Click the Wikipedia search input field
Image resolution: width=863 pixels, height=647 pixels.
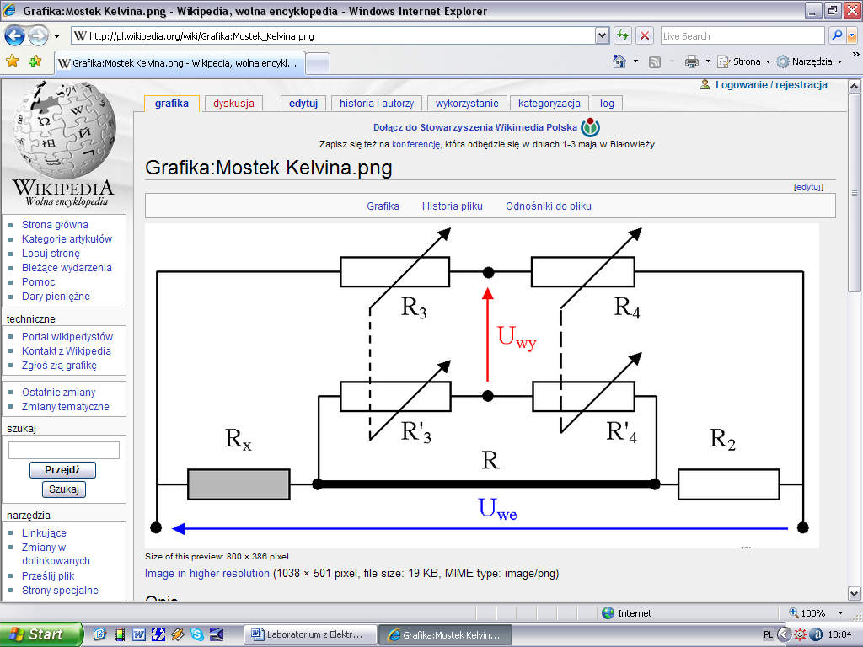(63, 451)
